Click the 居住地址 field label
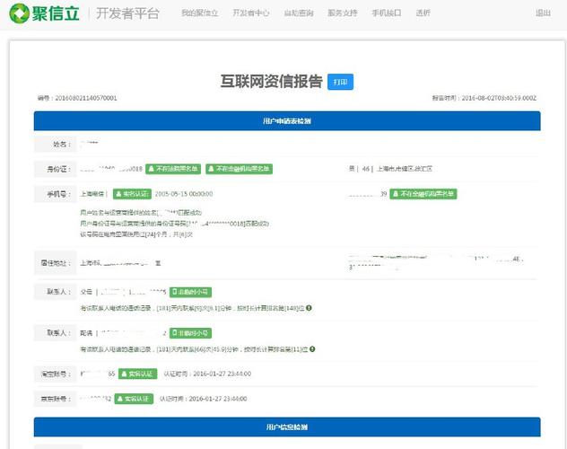Screen dimensions: 567x449 (56, 263)
